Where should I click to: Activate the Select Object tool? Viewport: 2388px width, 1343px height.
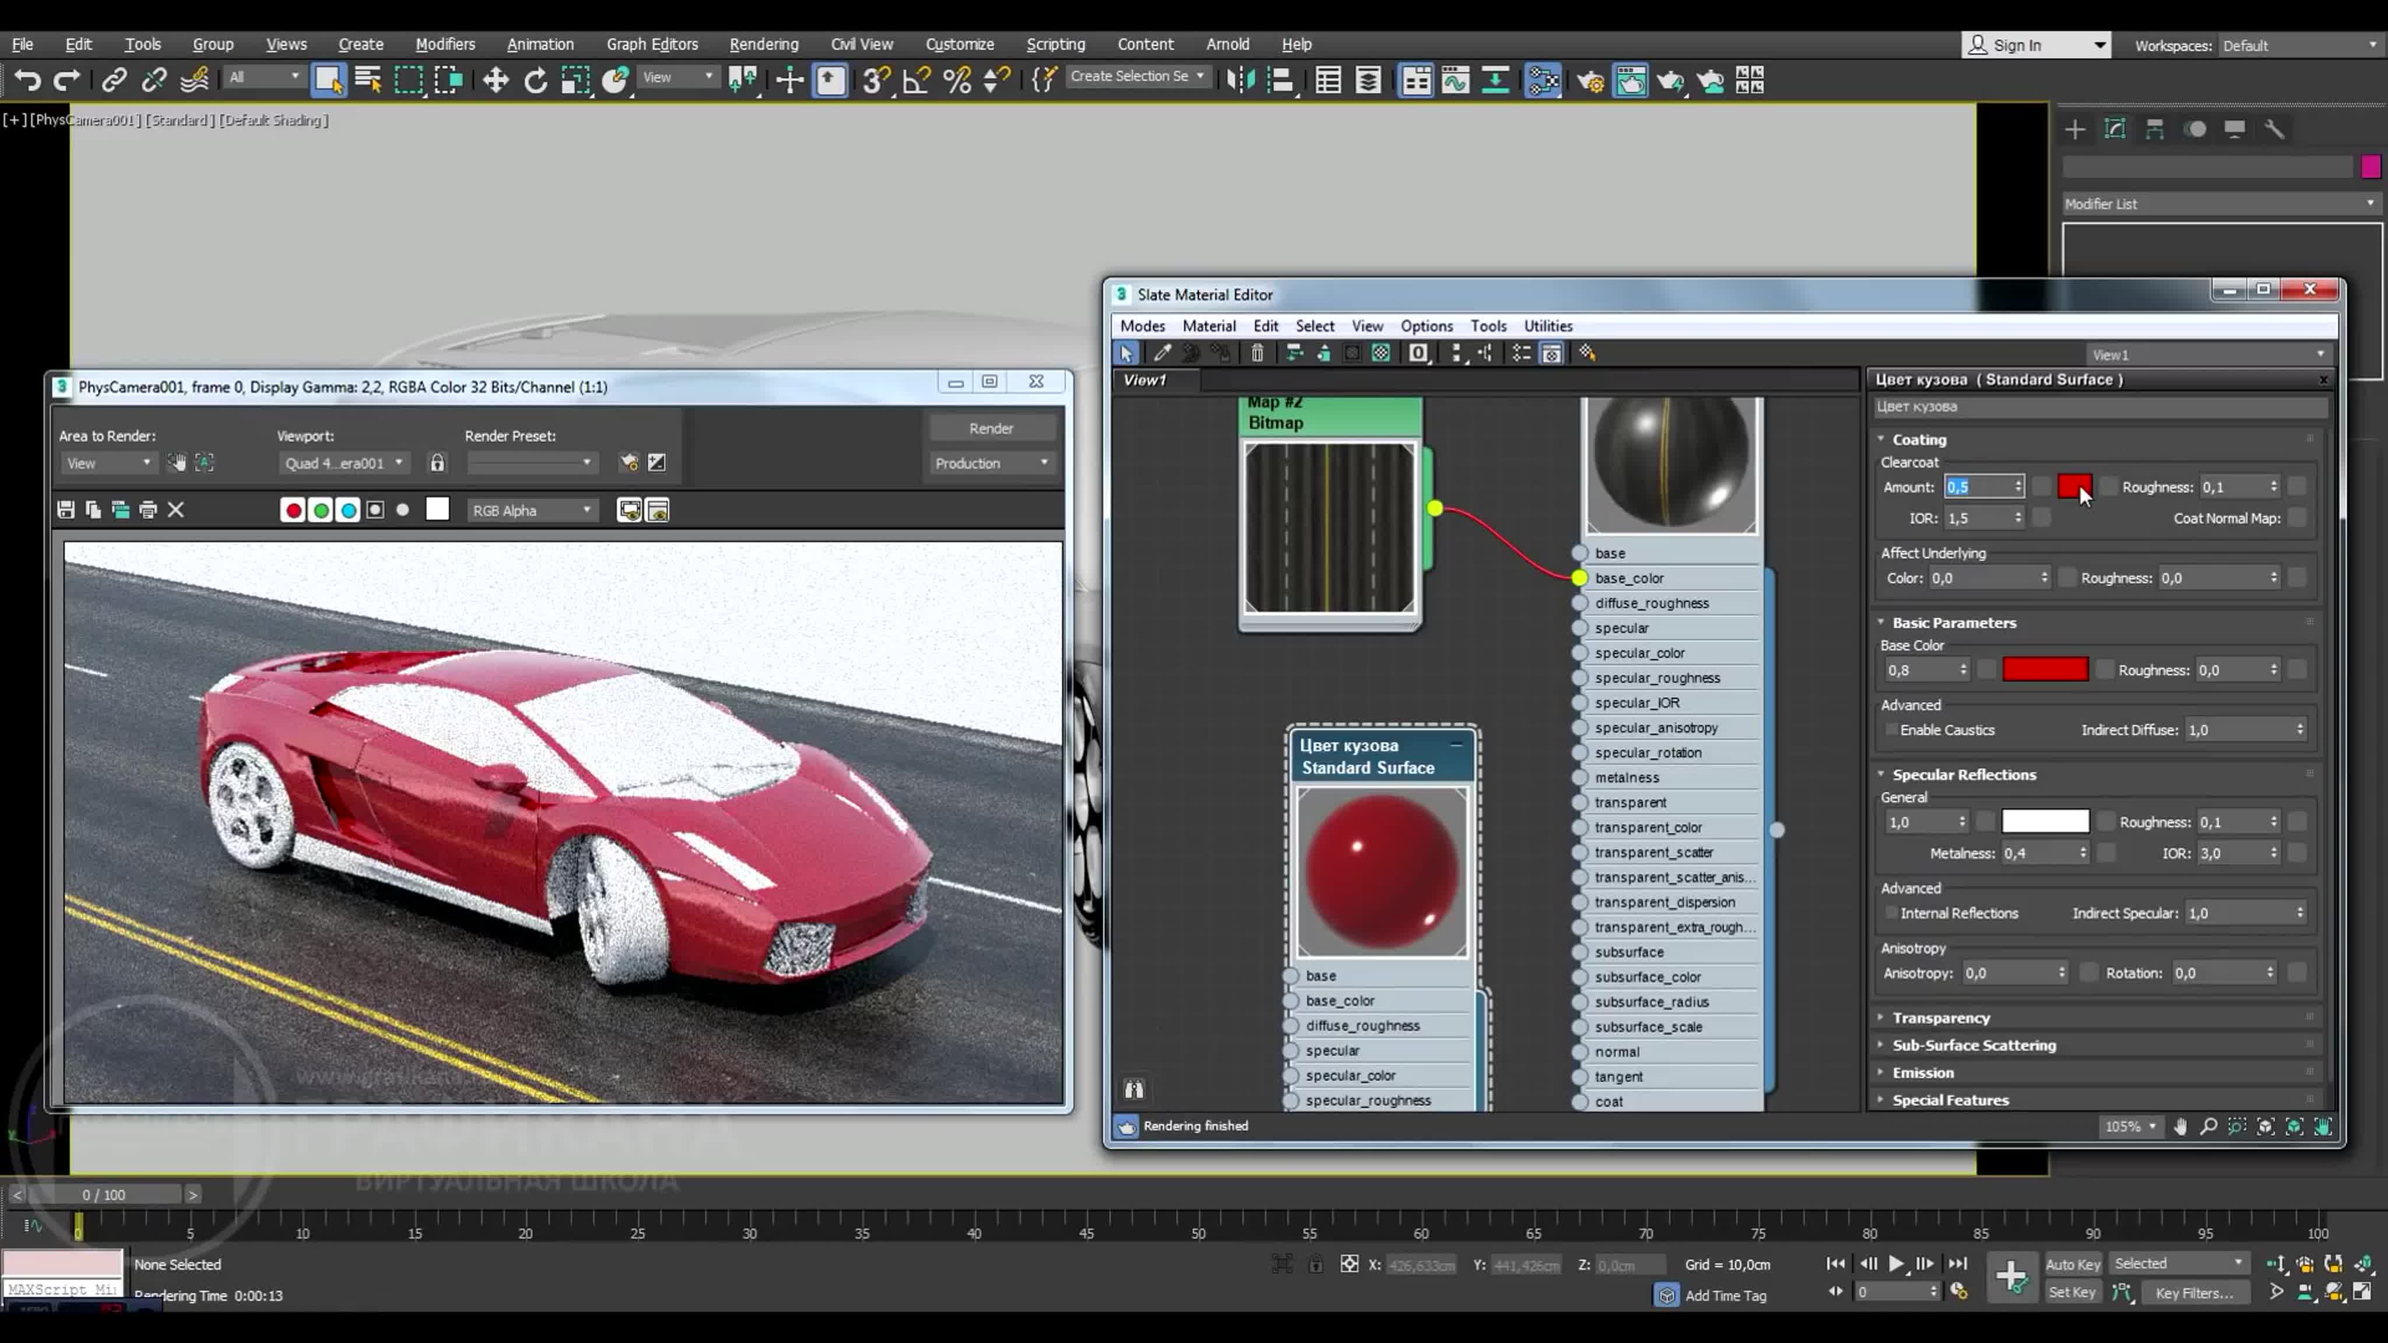click(329, 80)
